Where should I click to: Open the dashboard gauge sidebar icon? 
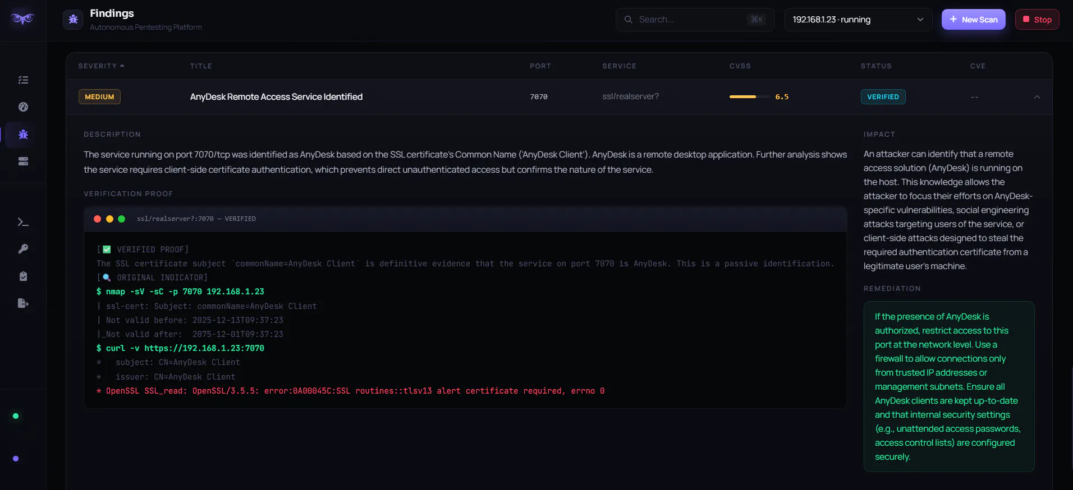23,107
